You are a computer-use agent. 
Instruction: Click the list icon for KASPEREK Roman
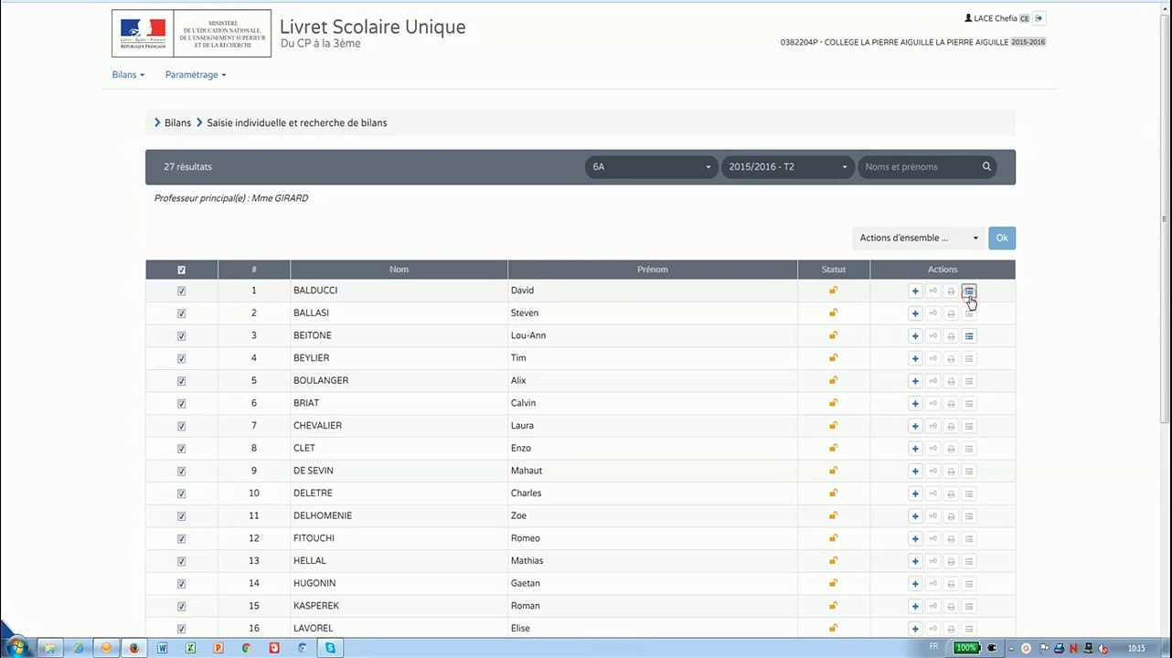point(969,607)
